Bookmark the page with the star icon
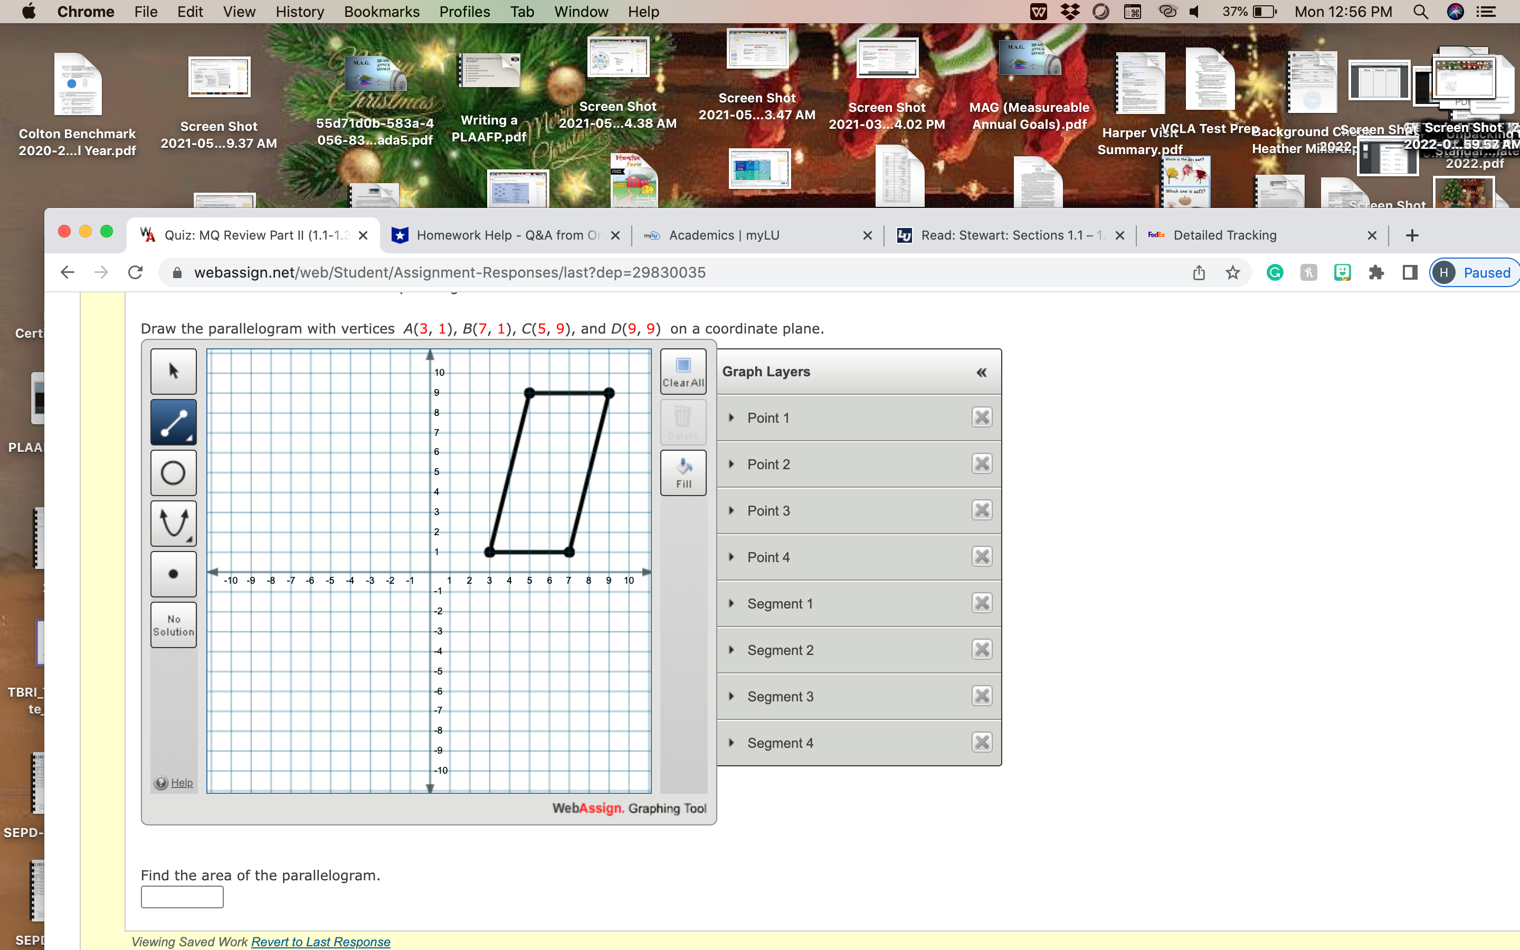 click(1232, 273)
